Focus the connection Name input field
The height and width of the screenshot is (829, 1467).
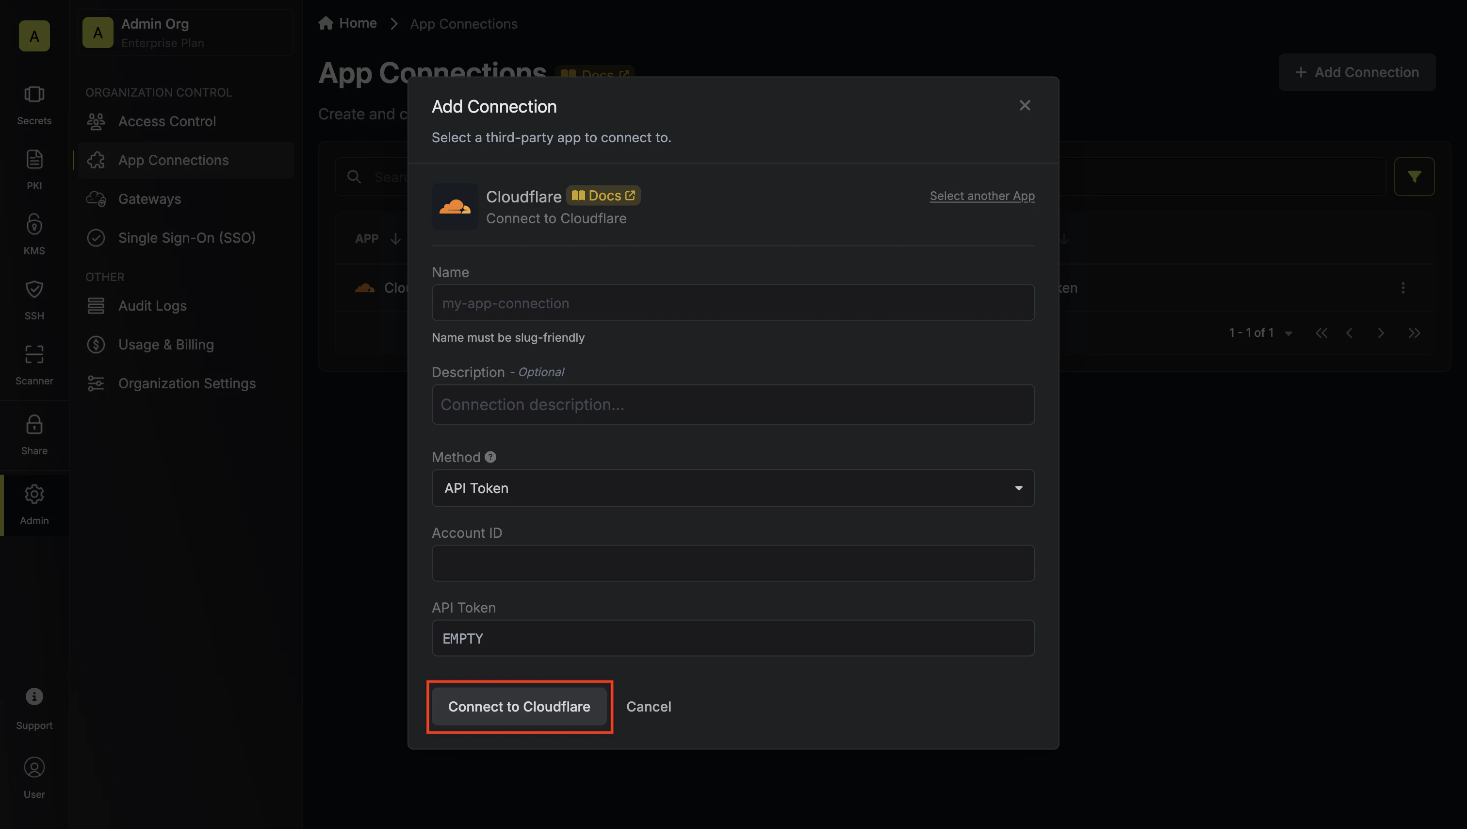click(733, 302)
